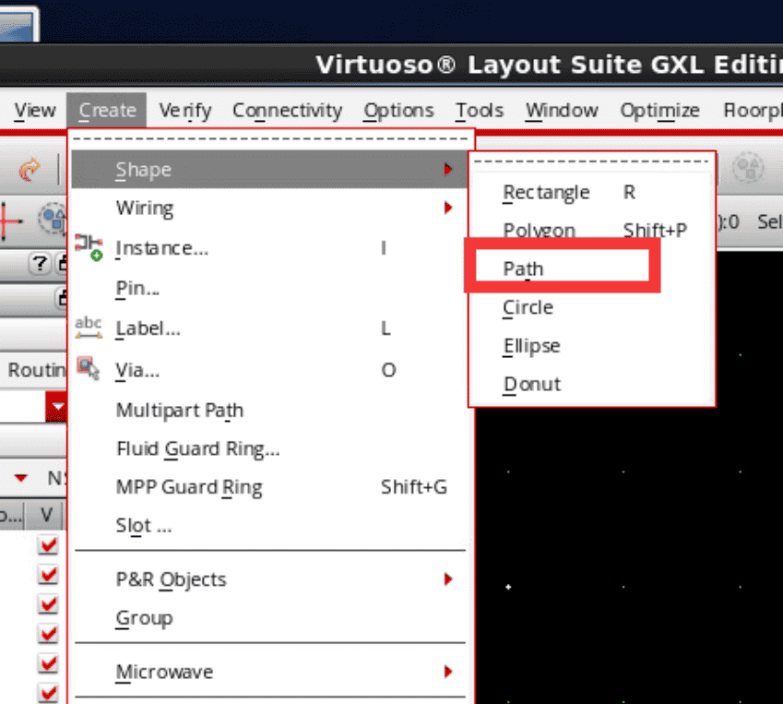Select Rectangle in the Shape submenu

click(x=592, y=192)
